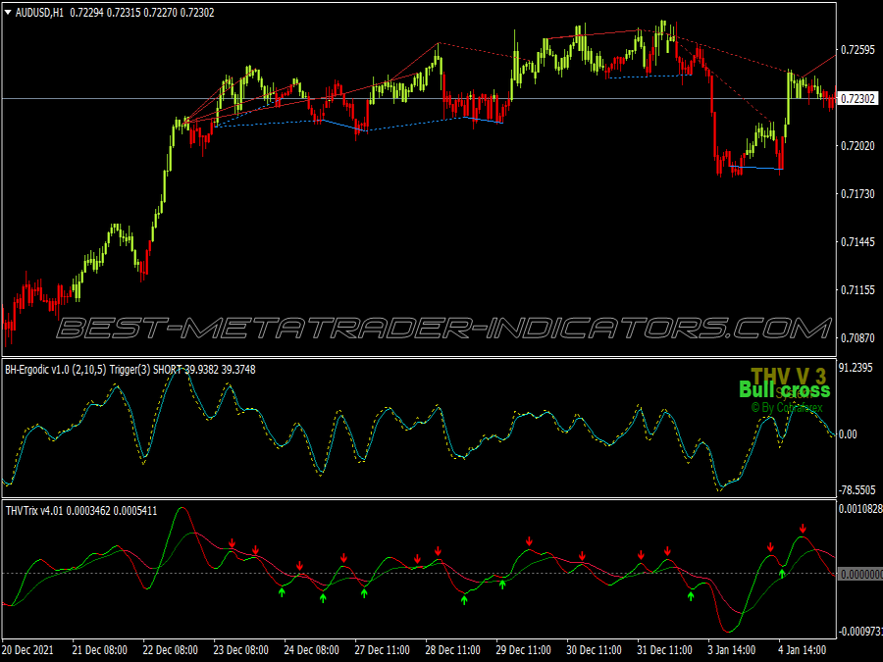Click the By Cobraforex credit text
Image resolution: width=883 pixels, height=662 pixels.
787,407
